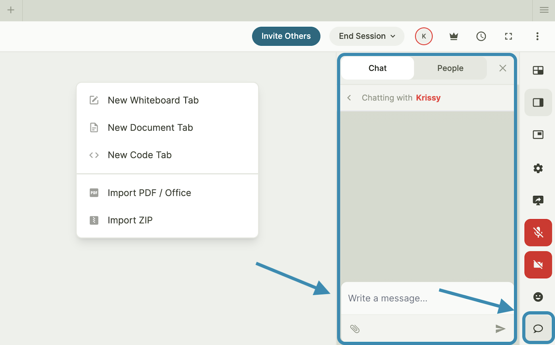The height and width of the screenshot is (345, 555).
Task: Turn the camera back on
Action: (x=538, y=264)
